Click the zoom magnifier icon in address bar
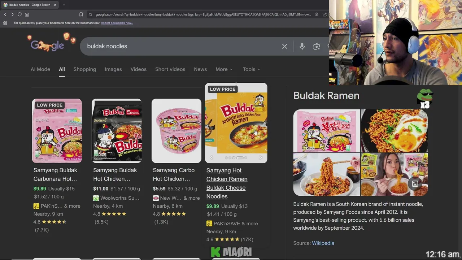The width and height of the screenshot is (462, 260). (317, 14)
